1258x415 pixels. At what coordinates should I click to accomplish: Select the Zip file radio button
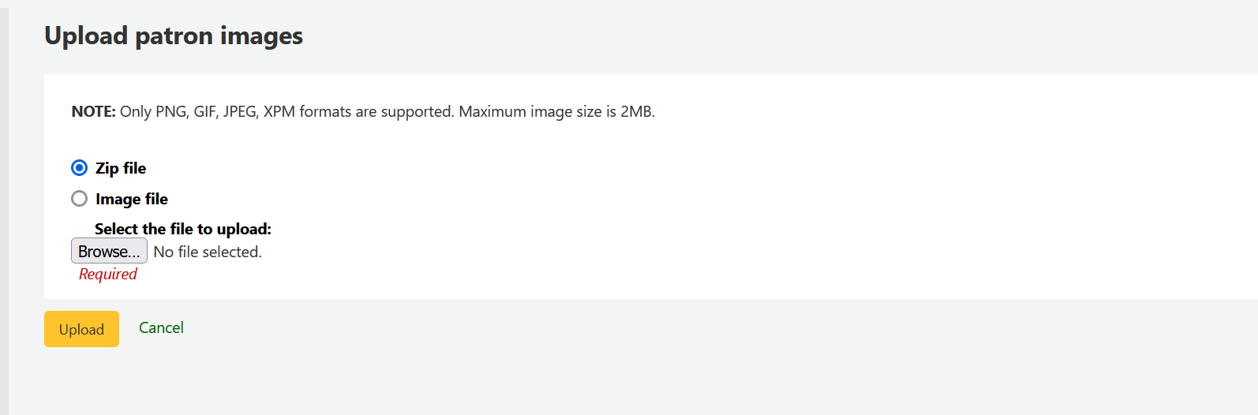(x=79, y=168)
